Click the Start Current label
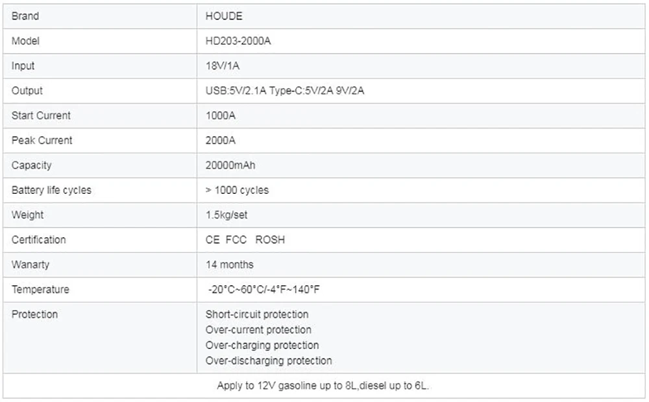The image size is (649, 402). [x=41, y=115]
